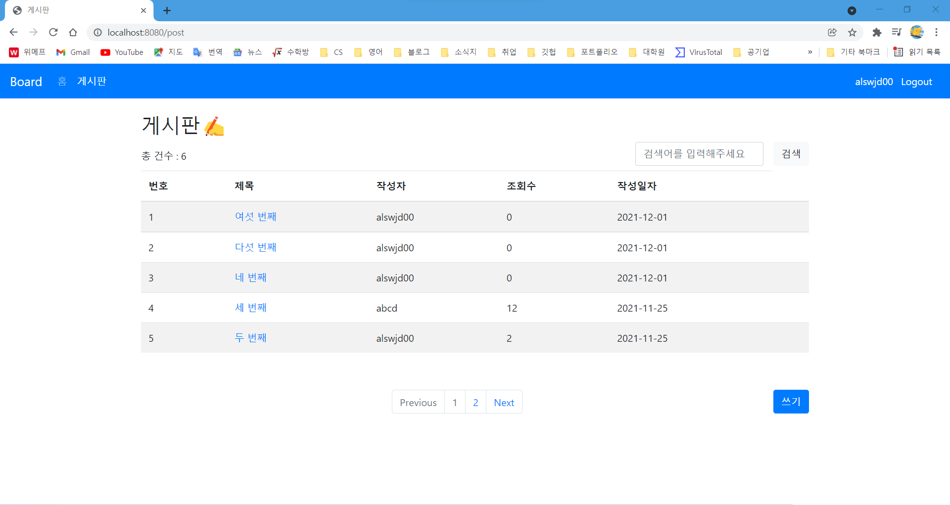Click the browser forward arrow
Image resolution: width=950 pixels, height=505 pixels.
pyautogui.click(x=33, y=32)
